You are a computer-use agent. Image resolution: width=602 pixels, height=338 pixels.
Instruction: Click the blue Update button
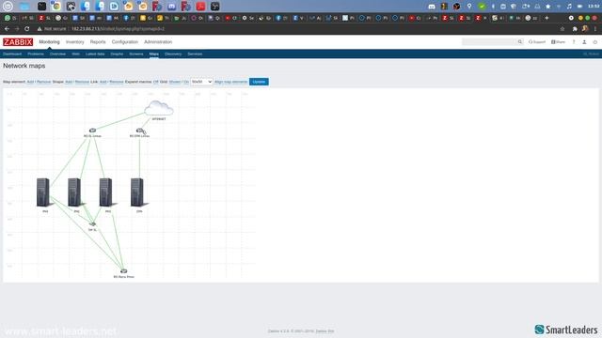[259, 82]
